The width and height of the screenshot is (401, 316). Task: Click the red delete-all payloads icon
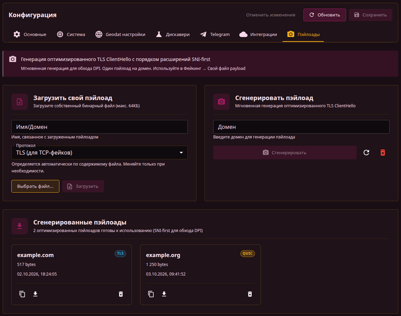pyautogui.click(x=382, y=153)
